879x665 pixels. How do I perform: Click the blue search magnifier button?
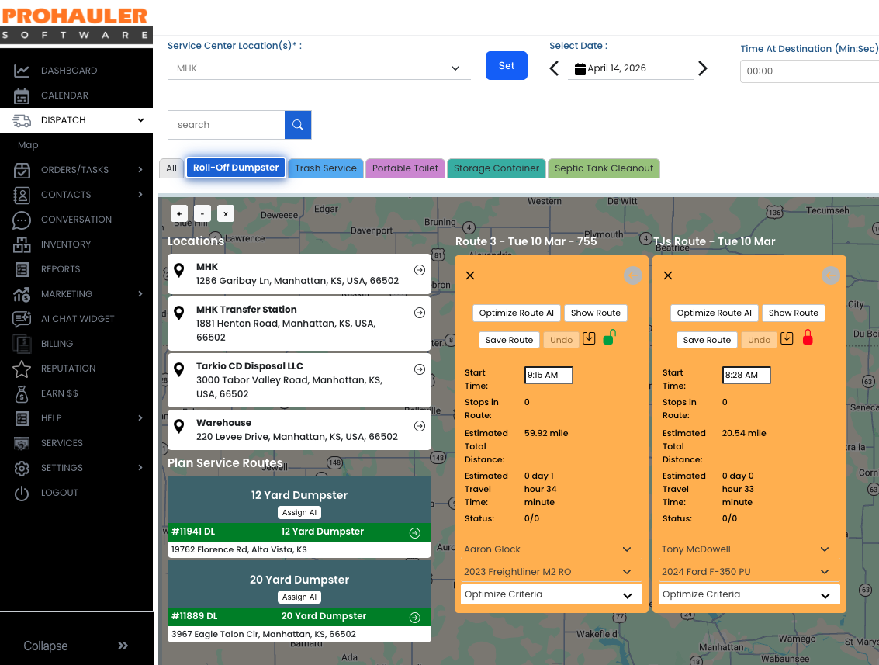pos(298,124)
